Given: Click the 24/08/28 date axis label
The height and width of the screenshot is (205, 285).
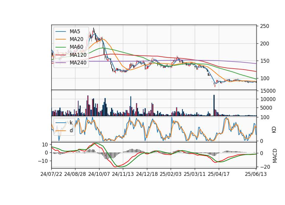Looking at the screenshot, I should pyautogui.click(x=75, y=174).
